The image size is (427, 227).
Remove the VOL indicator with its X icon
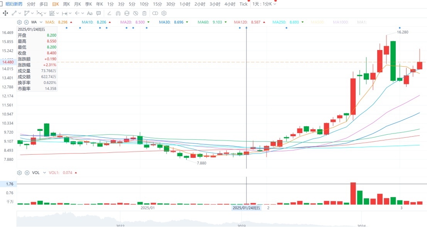(26, 173)
